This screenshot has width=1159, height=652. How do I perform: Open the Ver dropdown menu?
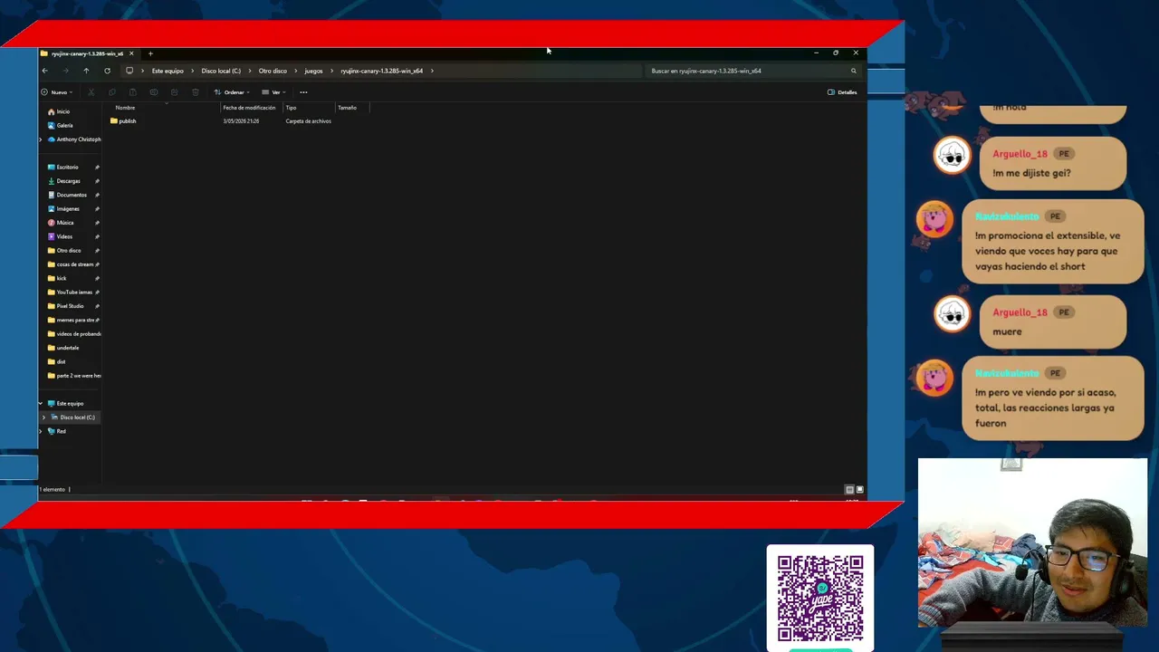[273, 92]
